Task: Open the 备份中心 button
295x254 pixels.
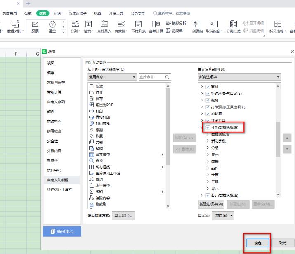Action: (62, 231)
